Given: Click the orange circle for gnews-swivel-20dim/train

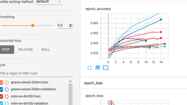Looking at the screenshot, I should [x=7, y=82].
